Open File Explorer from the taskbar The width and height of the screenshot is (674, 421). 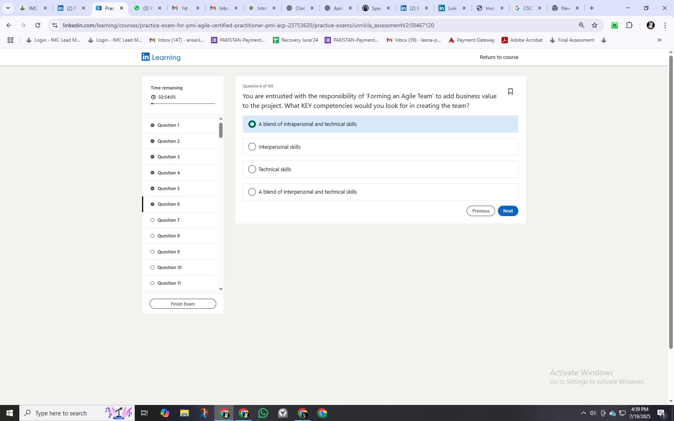pyautogui.click(x=184, y=413)
